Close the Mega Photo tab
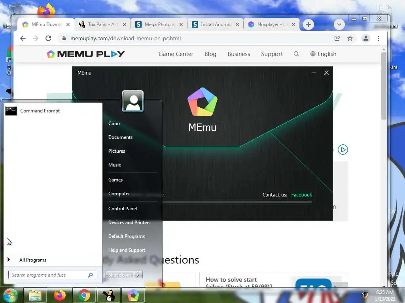Viewport: 405px width, 303px height. [x=181, y=24]
